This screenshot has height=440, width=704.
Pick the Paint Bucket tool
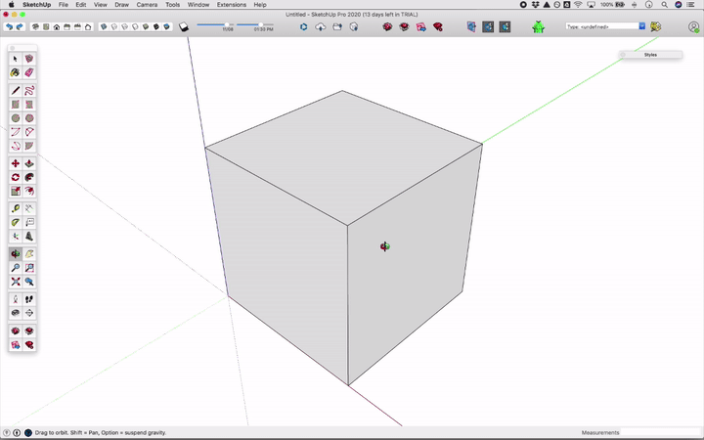pyautogui.click(x=16, y=72)
